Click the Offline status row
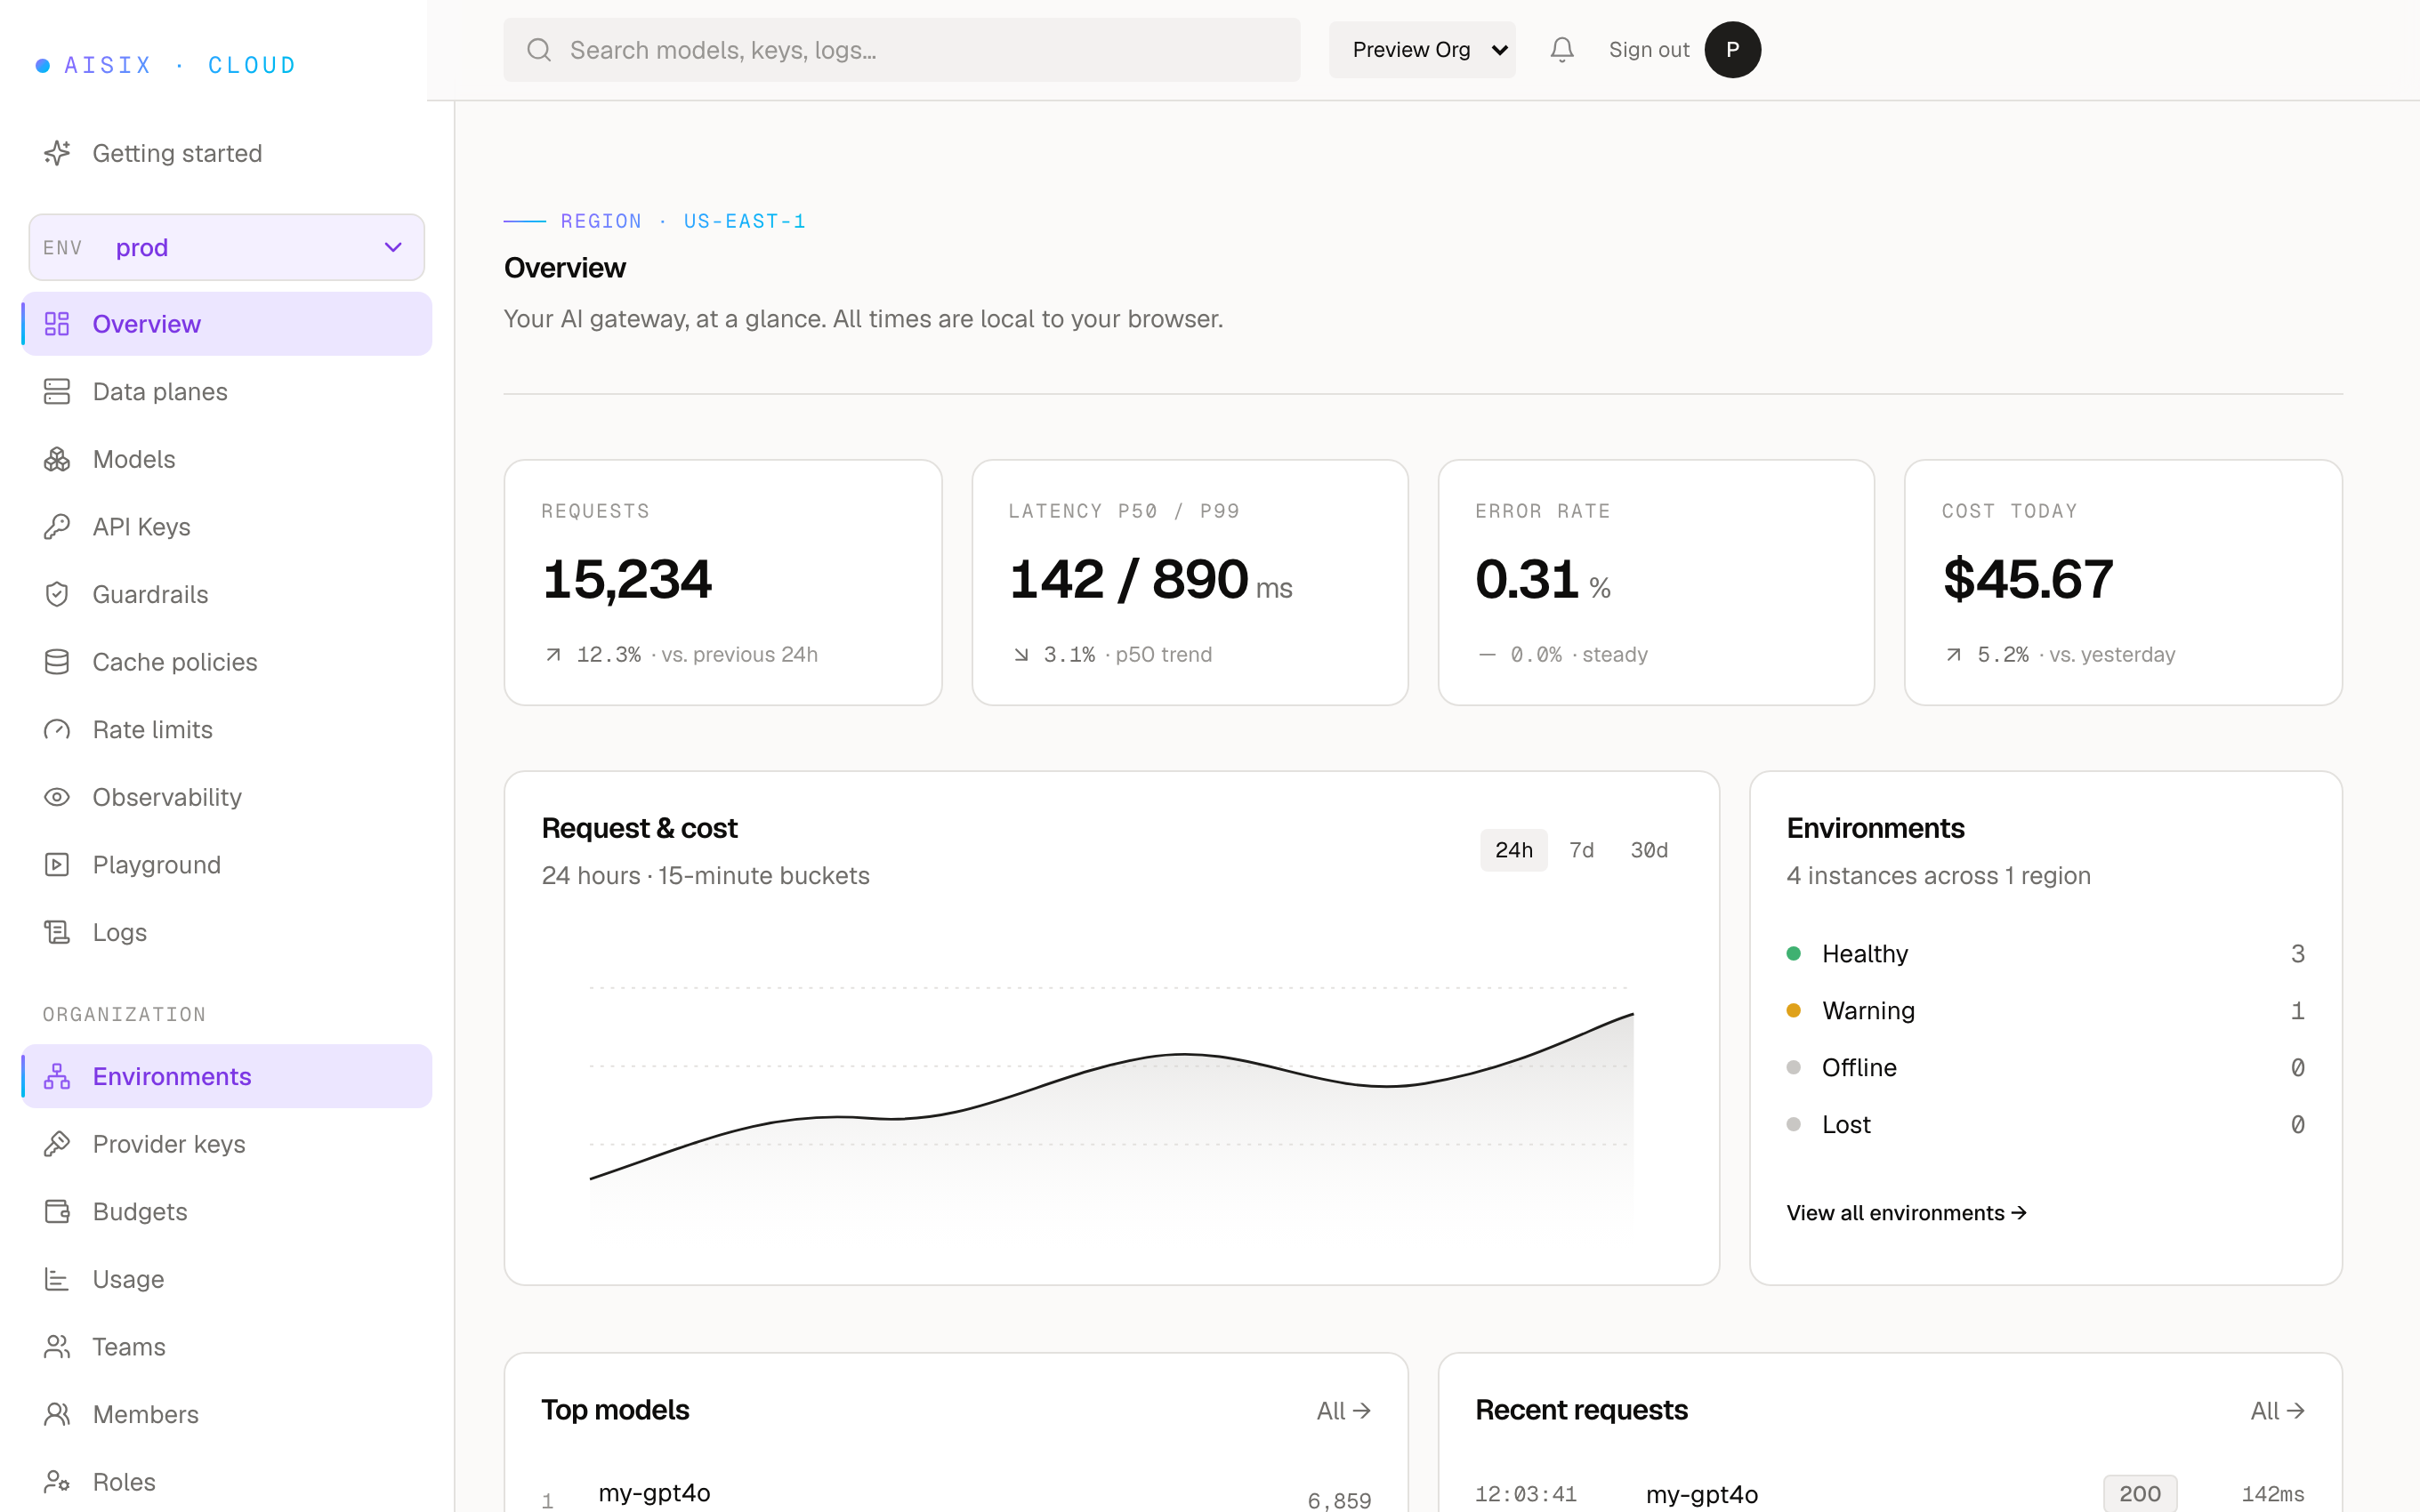The width and height of the screenshot is (2420, 1512). 2045,1067
